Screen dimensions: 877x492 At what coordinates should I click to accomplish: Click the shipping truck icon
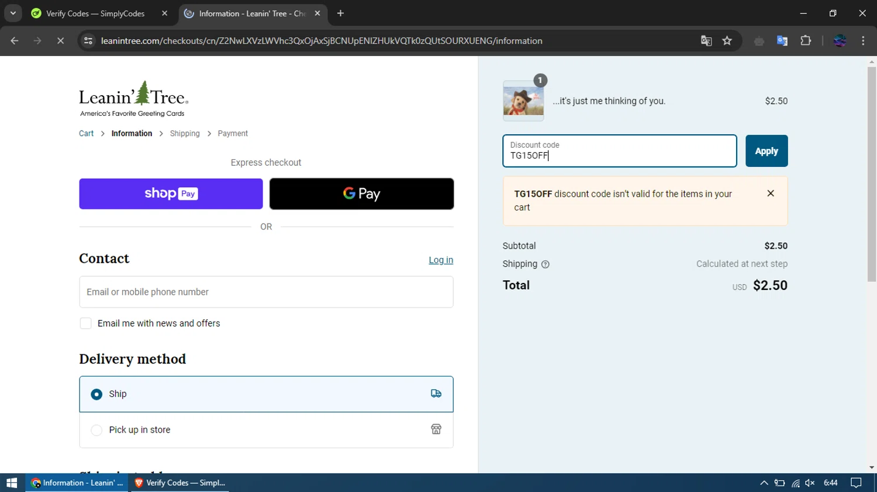(x=436, y=394)
